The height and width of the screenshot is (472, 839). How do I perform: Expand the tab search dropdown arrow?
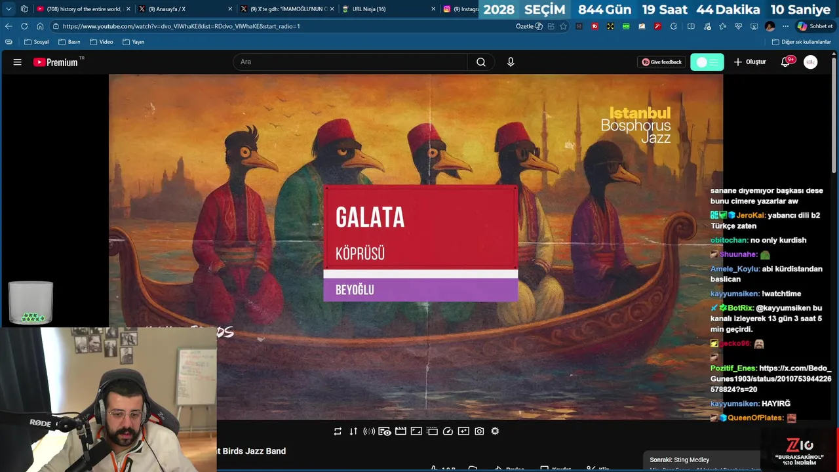9,9
